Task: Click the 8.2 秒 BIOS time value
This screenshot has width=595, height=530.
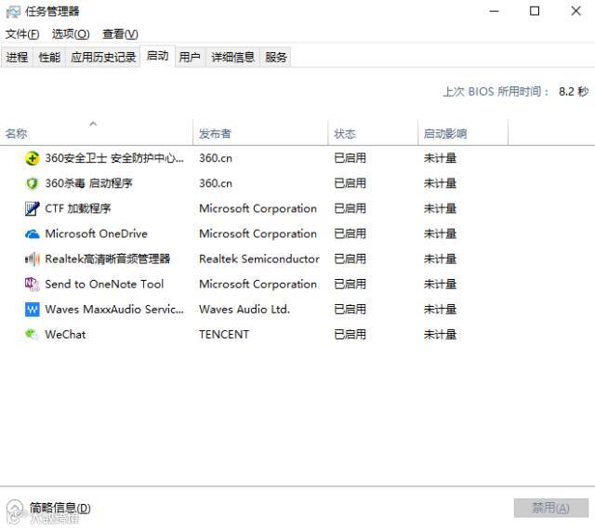Action: click(x=574, y=92)
